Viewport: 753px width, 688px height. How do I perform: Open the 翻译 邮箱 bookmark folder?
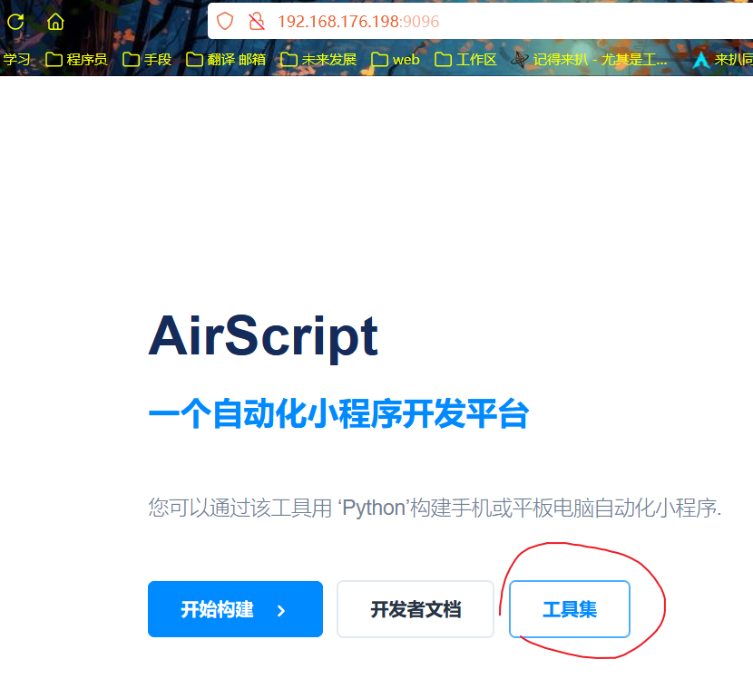tap(226, 60)
